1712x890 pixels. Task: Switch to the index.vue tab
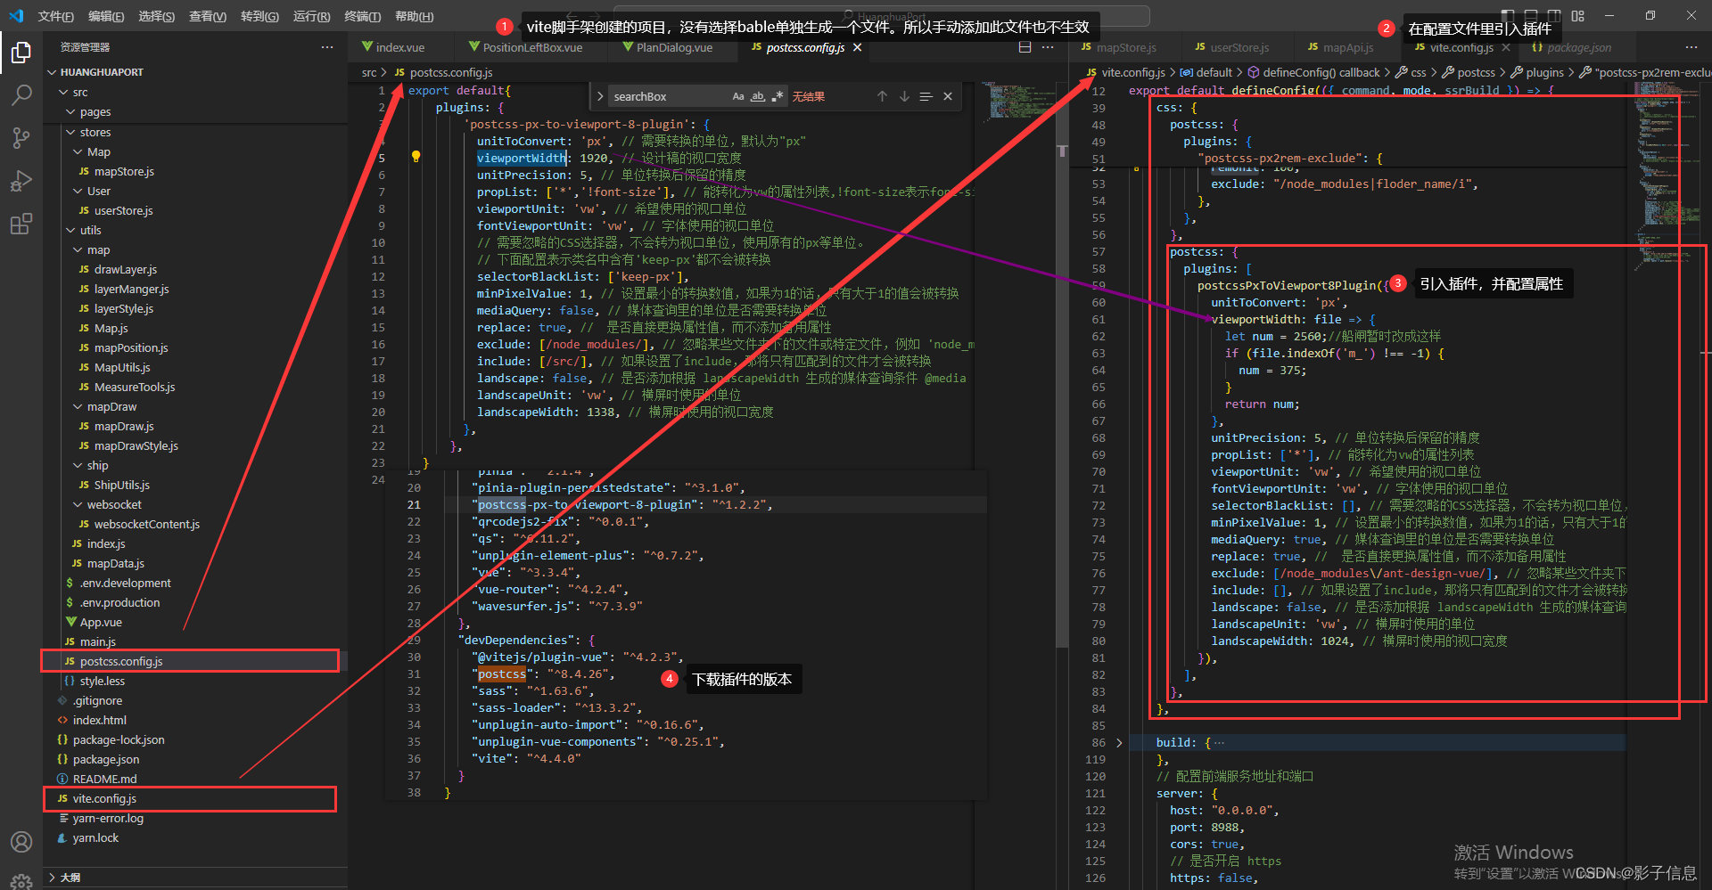[x=400, y=47]
